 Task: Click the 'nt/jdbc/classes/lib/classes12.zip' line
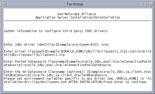(x=34, y=55)
